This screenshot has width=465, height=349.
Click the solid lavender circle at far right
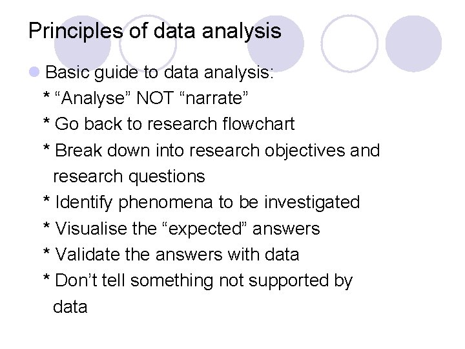[413, 43]
